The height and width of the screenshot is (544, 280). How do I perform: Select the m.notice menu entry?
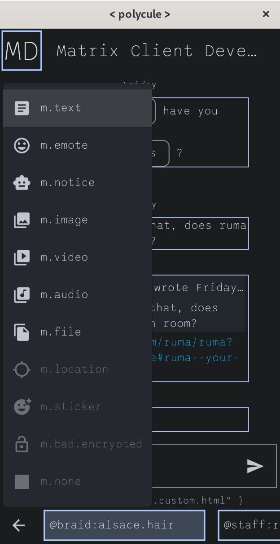67,183
